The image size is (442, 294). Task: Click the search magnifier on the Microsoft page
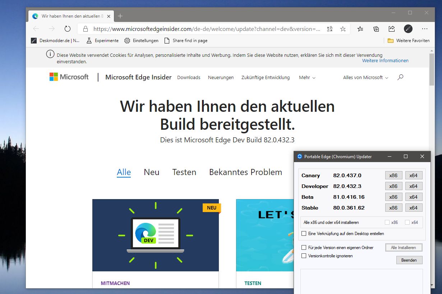coord(400,77)
